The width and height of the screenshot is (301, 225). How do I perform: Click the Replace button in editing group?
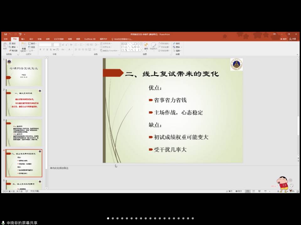click(178, 47)
